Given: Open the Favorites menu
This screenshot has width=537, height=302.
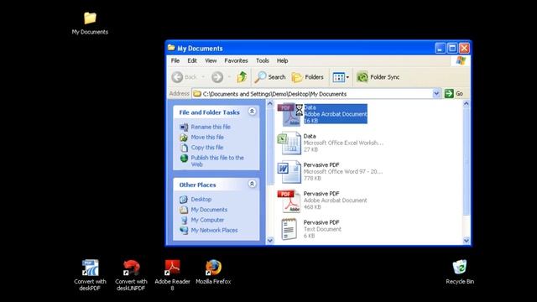Looking at the screenshot, I should coord(237,60).
